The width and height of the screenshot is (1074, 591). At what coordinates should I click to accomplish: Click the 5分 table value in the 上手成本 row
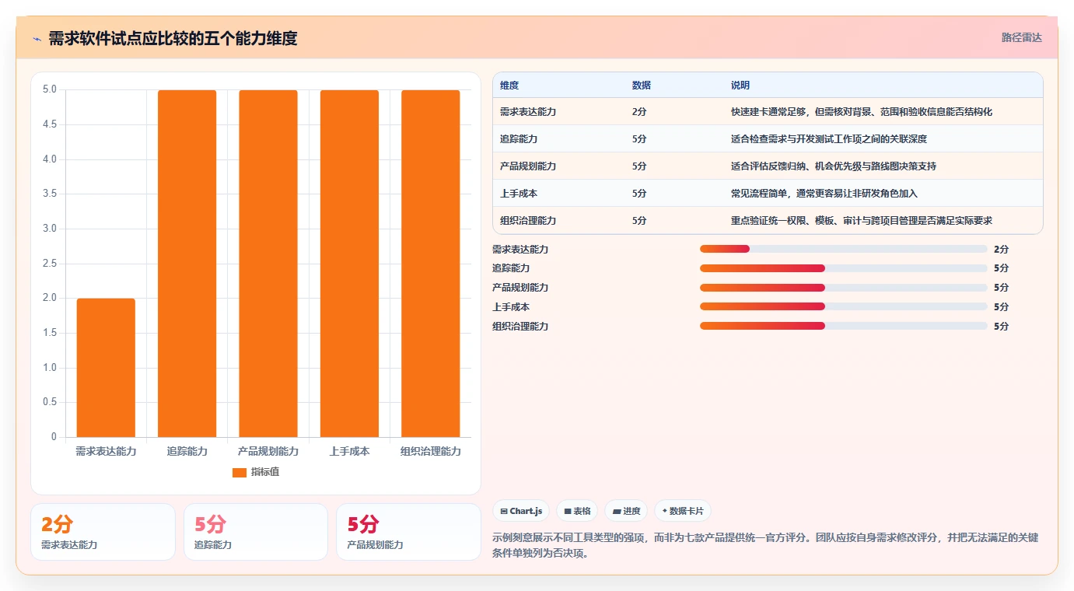tap(639, 194)
